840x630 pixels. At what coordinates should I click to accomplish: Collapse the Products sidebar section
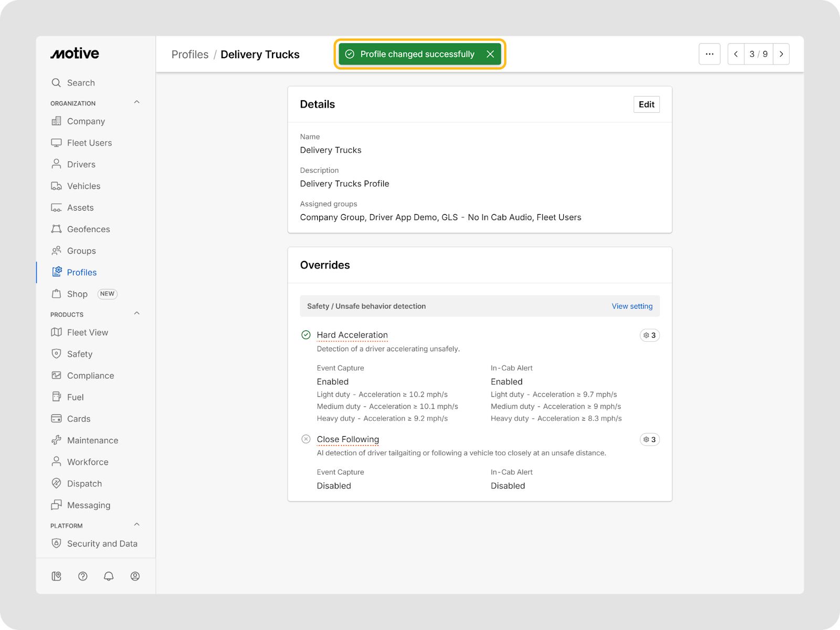coord(136,313)
